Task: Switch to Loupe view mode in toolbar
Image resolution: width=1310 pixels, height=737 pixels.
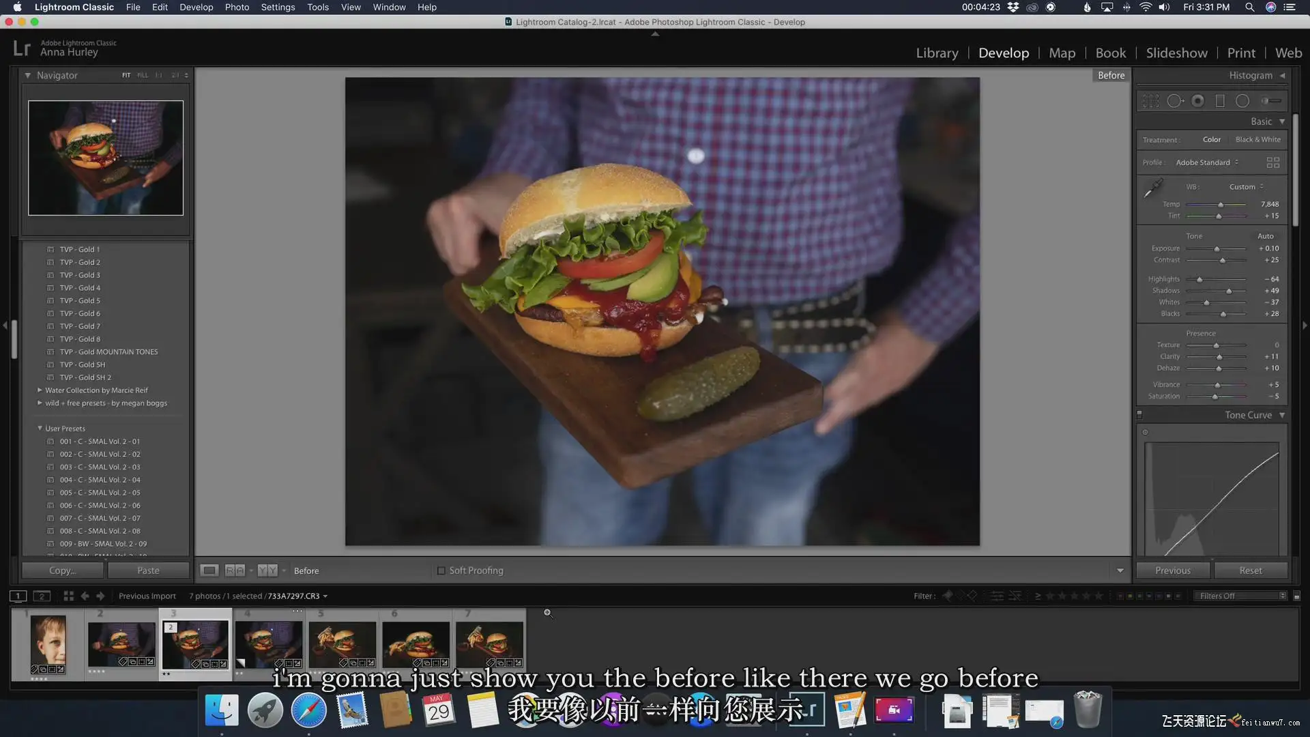Action: (209, 570)
